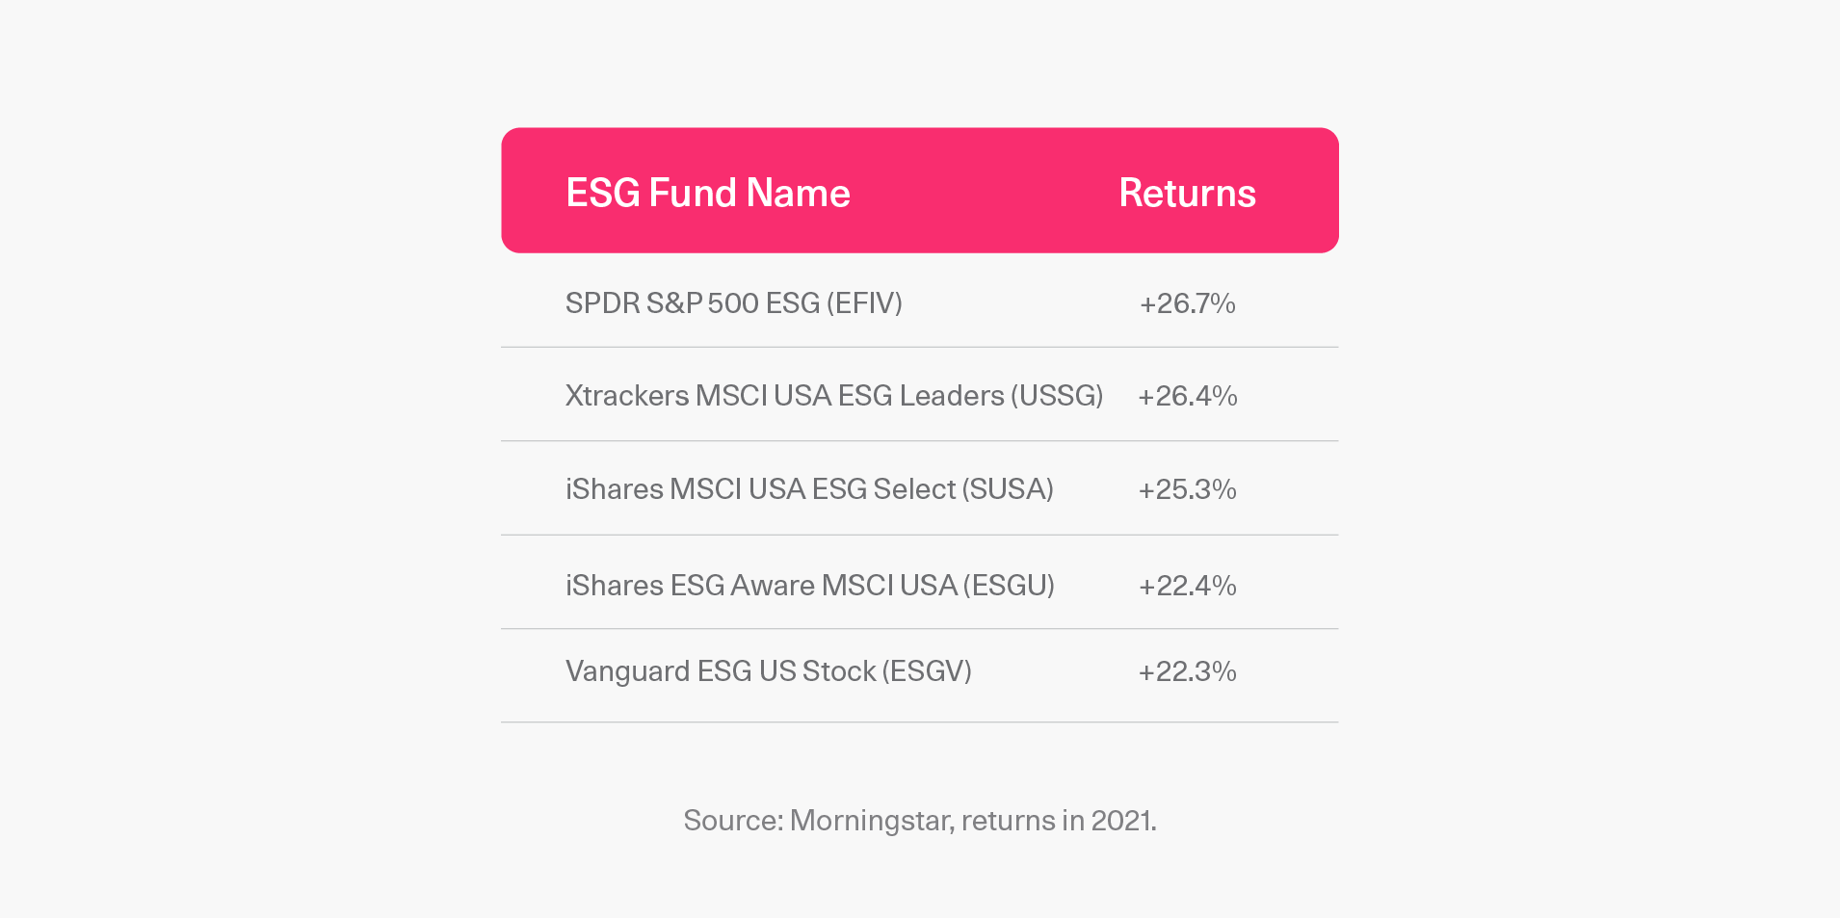
Task: Click the pink table header banner
Action: pyautogui.click(x=920, y=191)
